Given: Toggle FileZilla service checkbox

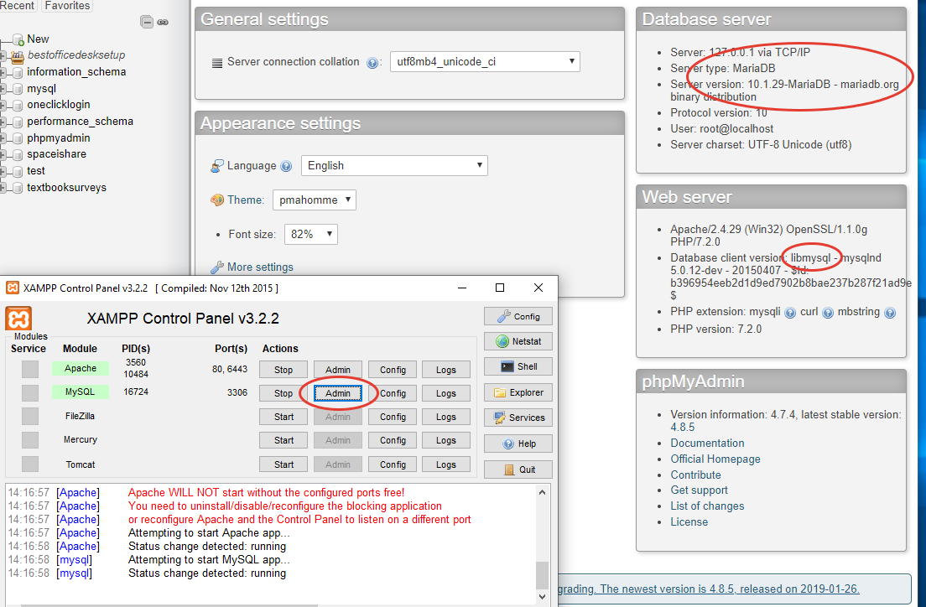Looking at the screenshot, I should coord(30,417).
